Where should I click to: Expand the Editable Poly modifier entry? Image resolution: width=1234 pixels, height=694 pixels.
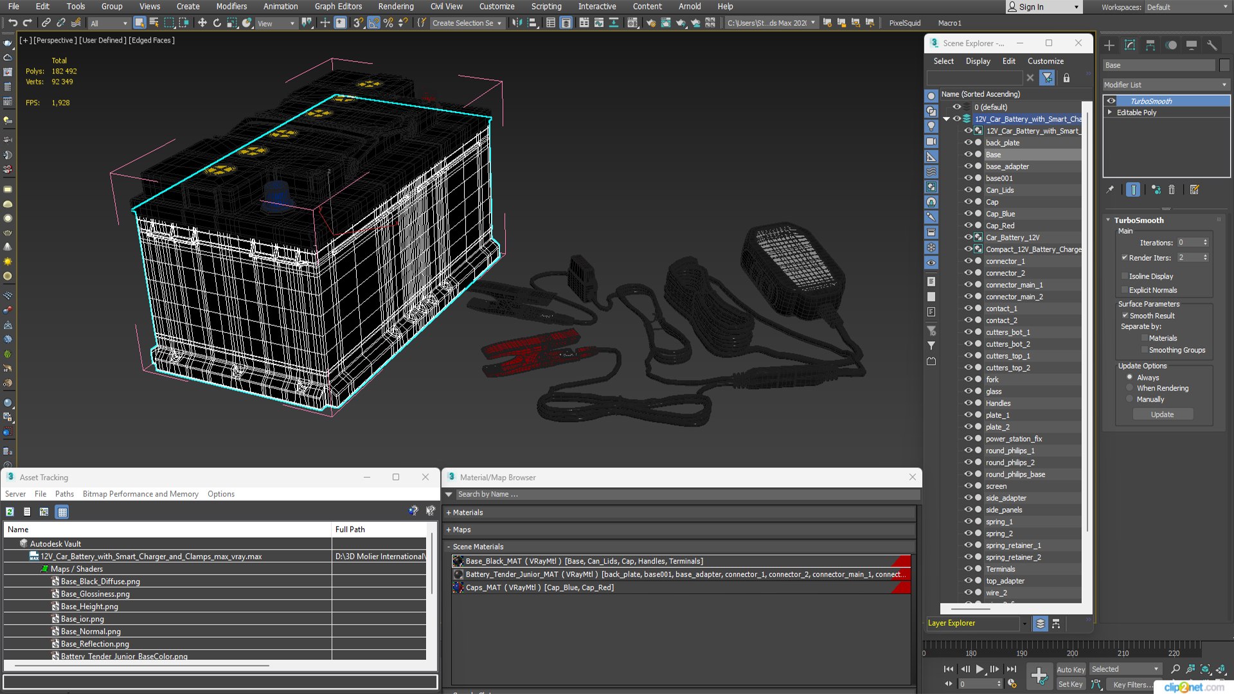pyautogui.click(x=1110, y=112)
